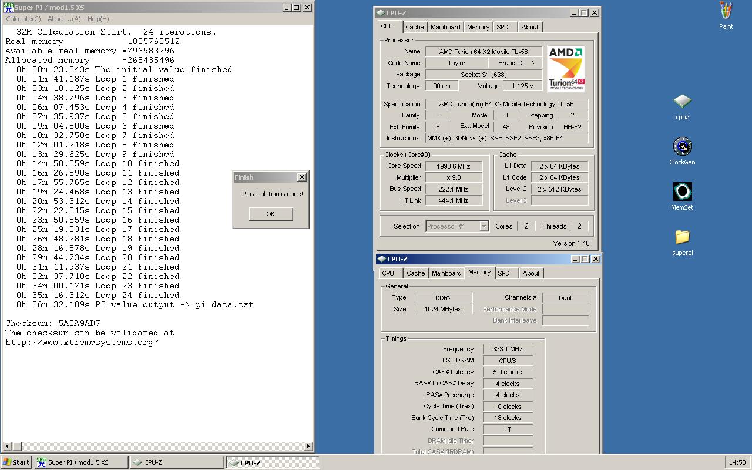Maximize the Super PI window
Image resolution: width=752 pixels, height=470 pixels.
[x=296, y=8]
